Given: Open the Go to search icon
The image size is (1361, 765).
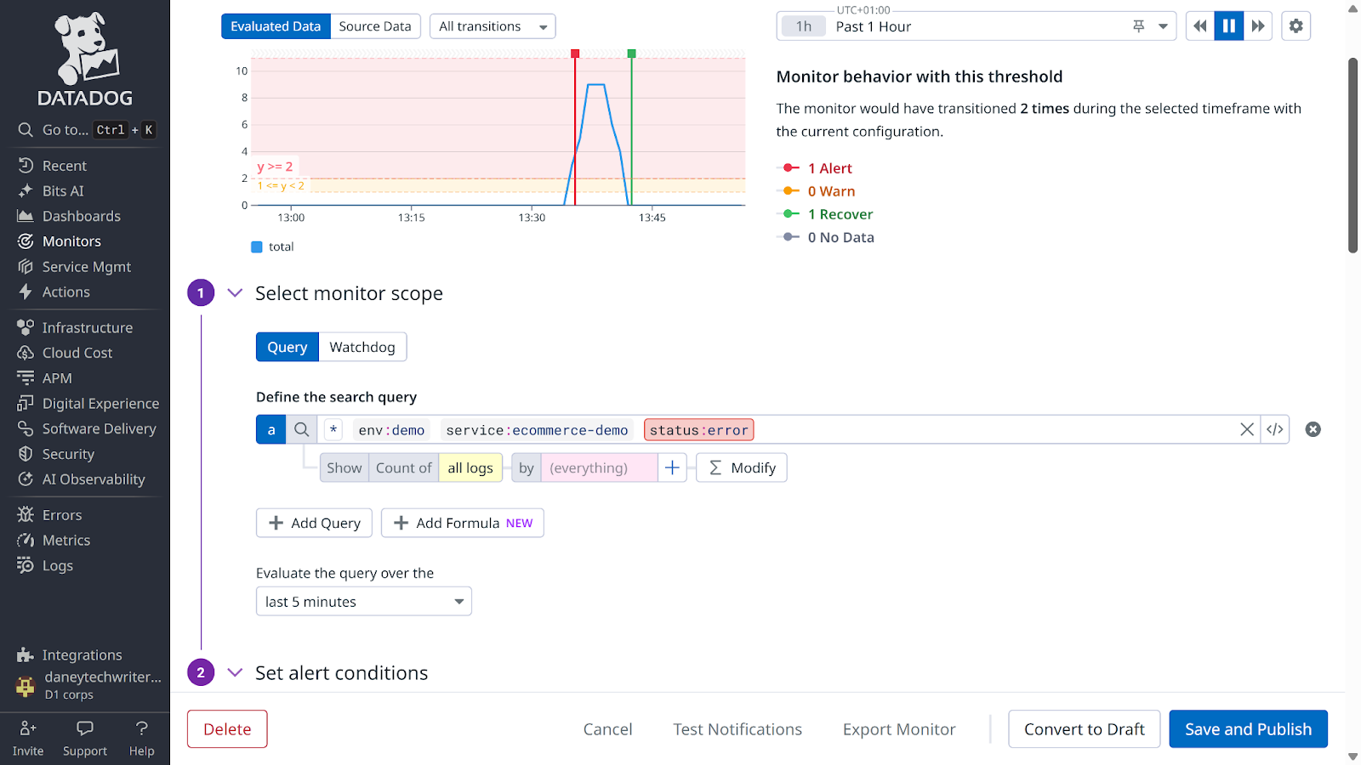Looking at the screenshot, I should (26, 130).
